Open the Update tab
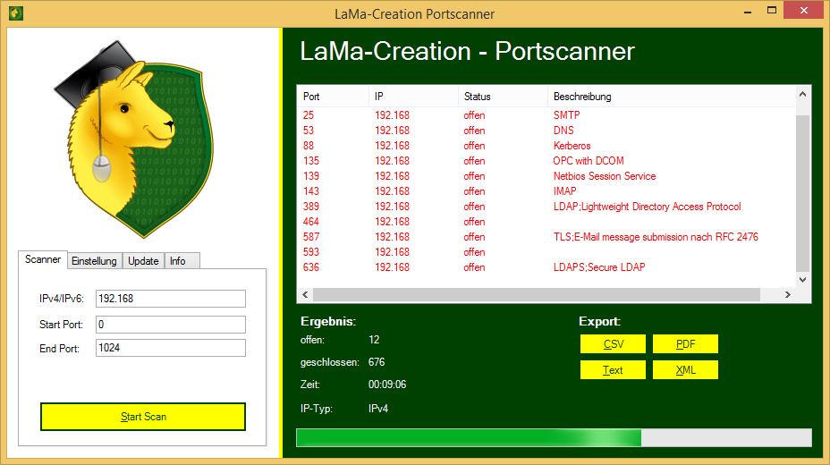 143,261
